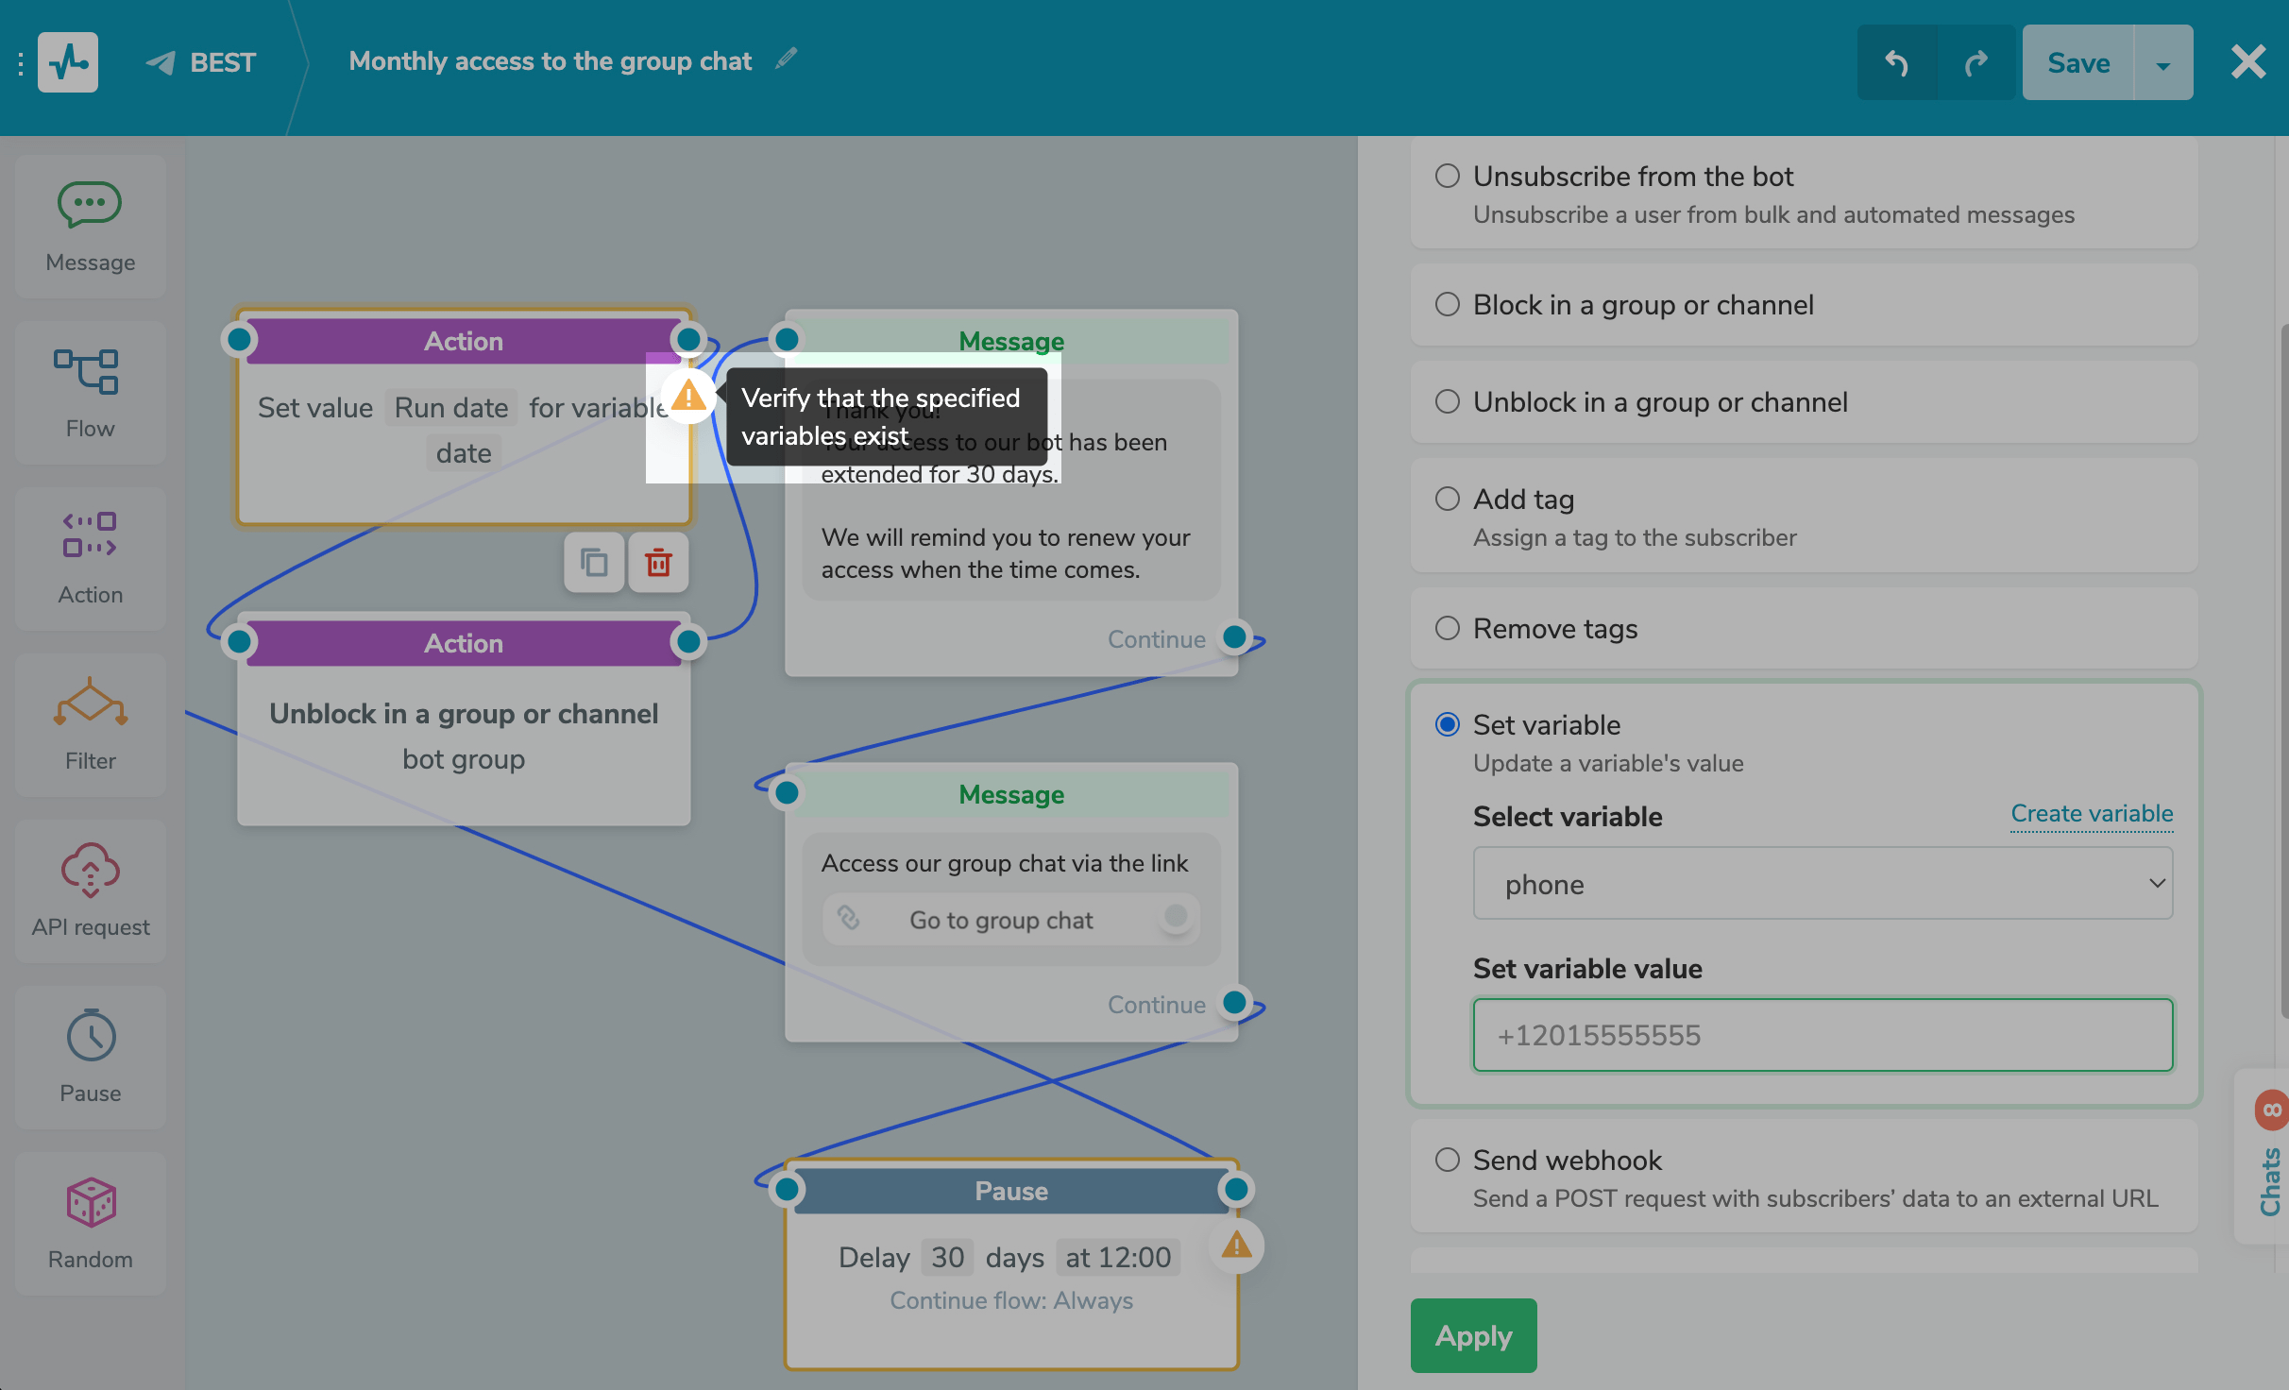The height and width of the screenshot is (1390, 2289).
Task: Select the API request tool in sidebar
Action: click(90, 890)
